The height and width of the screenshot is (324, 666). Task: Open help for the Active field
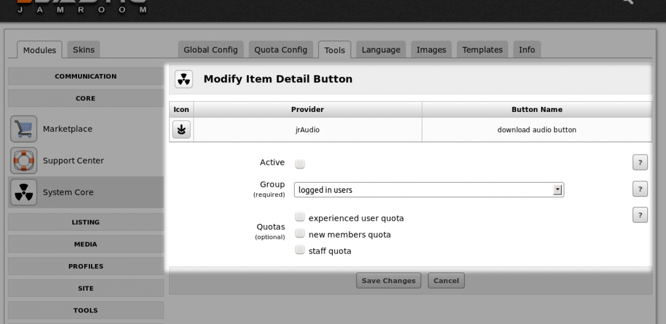click(x=640, y=163)
